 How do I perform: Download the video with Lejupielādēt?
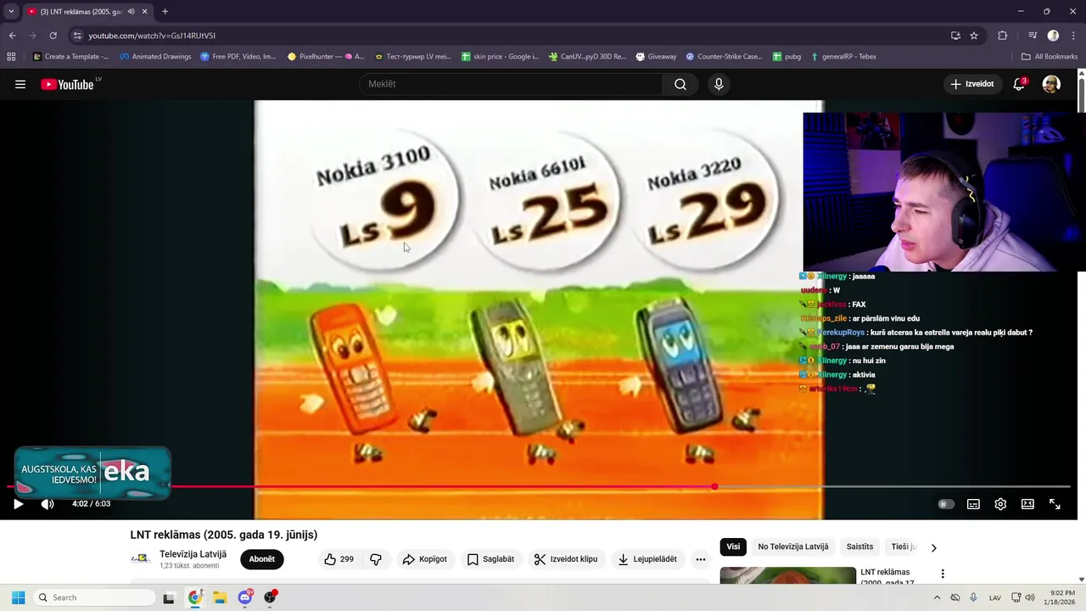click(x=647, y=559)
